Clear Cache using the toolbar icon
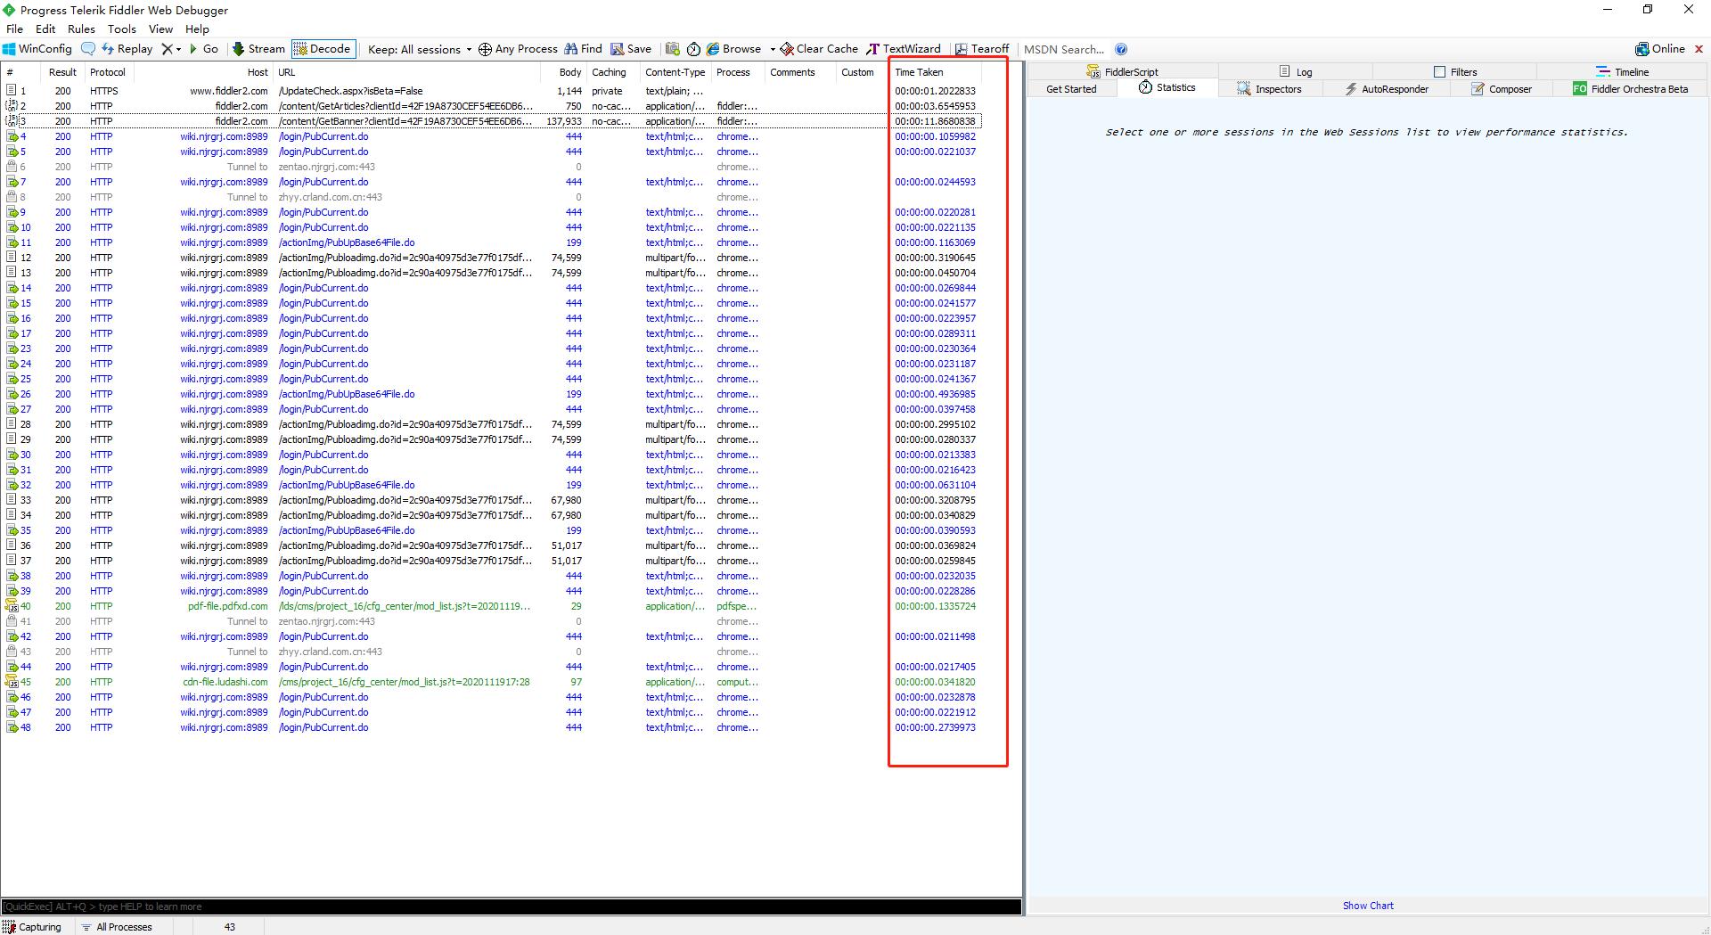1711x935 pixels. [x=819, y=49]
